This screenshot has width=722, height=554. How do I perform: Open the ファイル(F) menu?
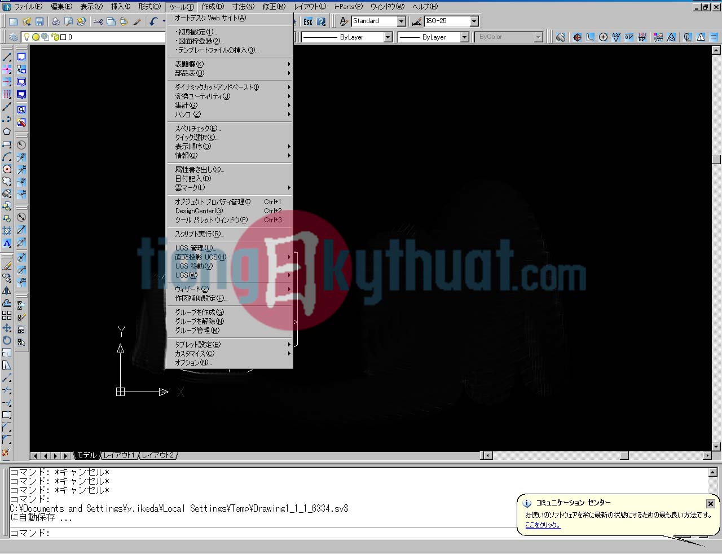(x=28, y=7)
